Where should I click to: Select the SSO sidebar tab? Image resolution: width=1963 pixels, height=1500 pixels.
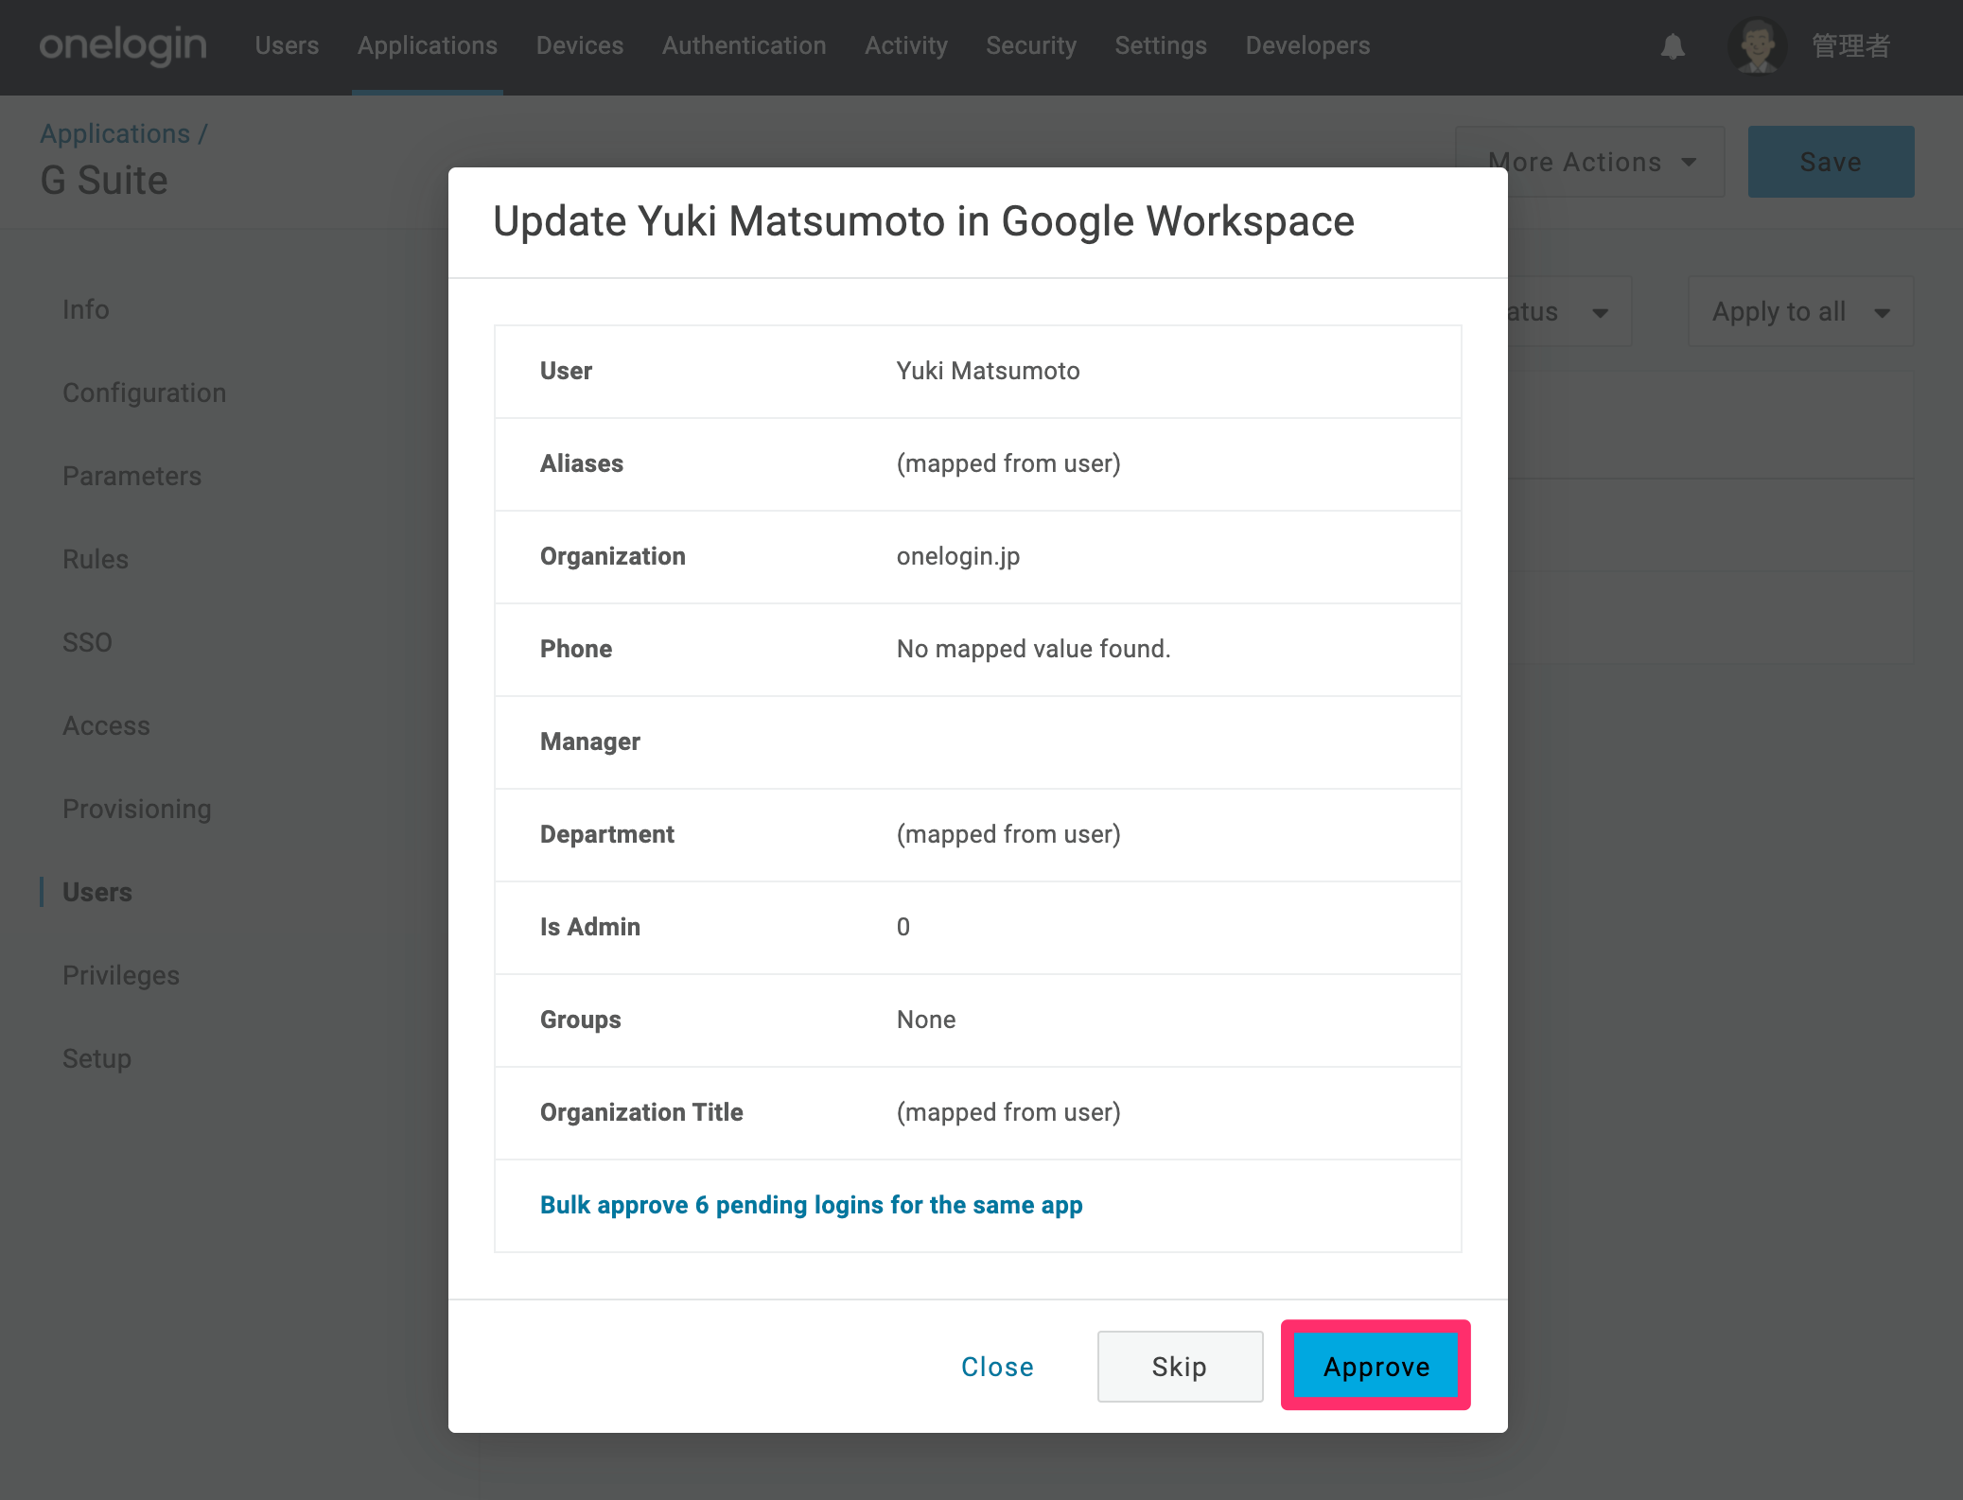[x=87, y=642]
